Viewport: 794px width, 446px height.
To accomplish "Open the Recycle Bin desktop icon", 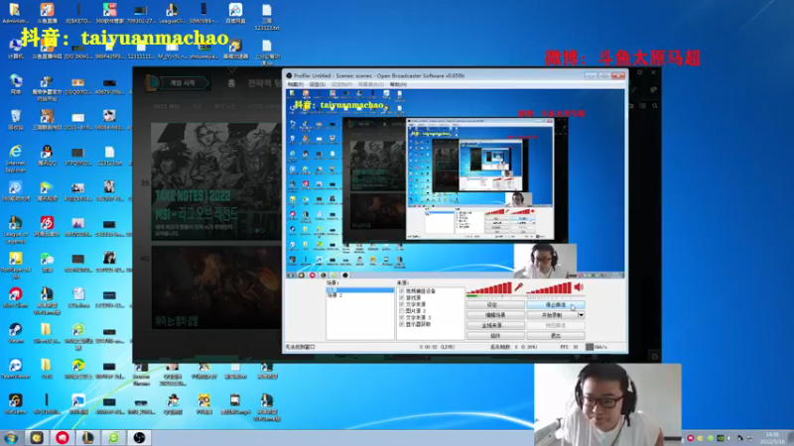I will pyautogui.click(x=15, y=120).
